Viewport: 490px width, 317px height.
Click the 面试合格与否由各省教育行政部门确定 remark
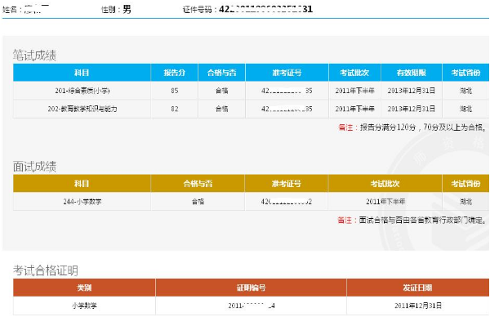pyautogui.click(x=412, y=220)
